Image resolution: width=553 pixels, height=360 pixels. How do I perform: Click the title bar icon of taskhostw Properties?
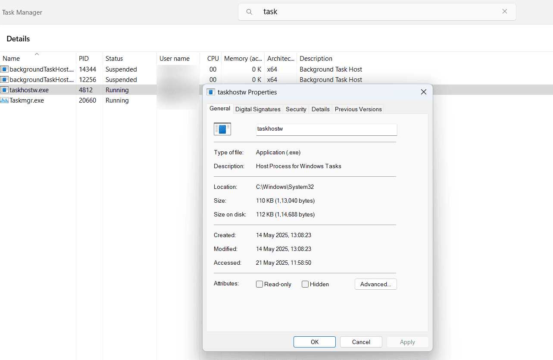pyautogui.click(x=211, y=92)
